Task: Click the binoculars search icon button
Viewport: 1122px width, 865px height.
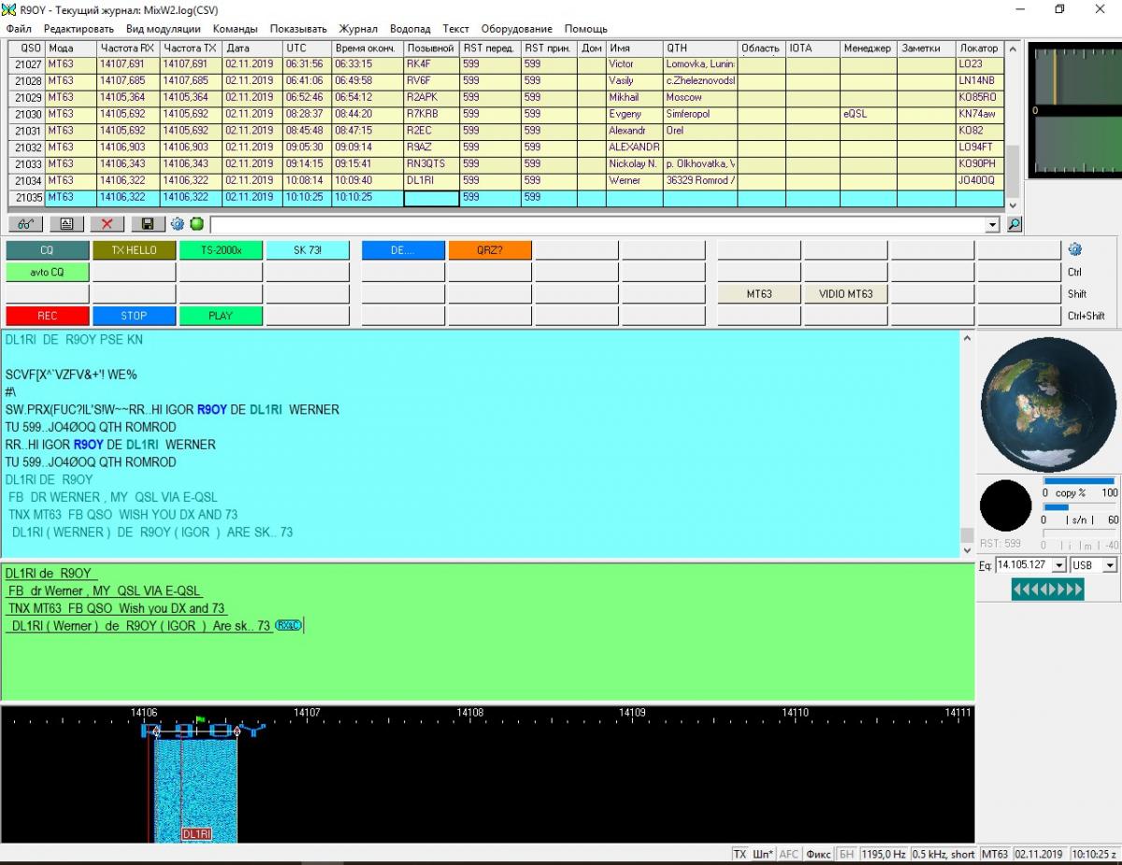Action: 25,224
